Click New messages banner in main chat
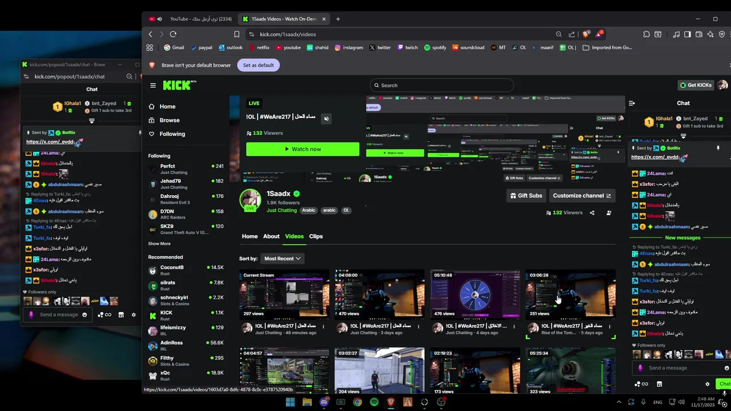This screenshot has width=731, height=411. [682, 237]
